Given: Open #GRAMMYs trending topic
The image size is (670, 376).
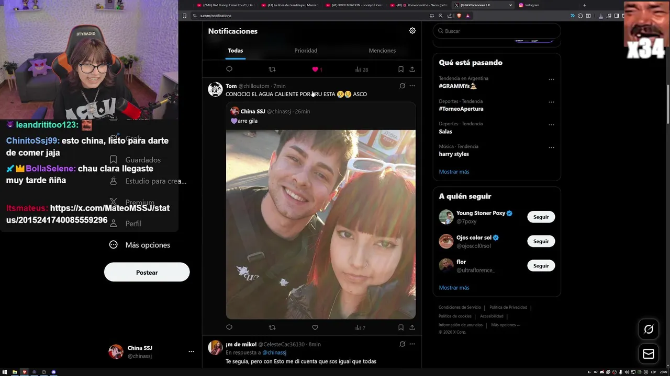Looking at the screenshot, I should click(x=457, y=86).
